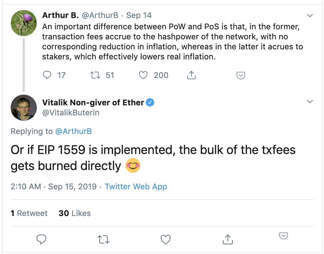
Task: Share Vitalik's tweet via upload icon
Action: coord(228,239)
